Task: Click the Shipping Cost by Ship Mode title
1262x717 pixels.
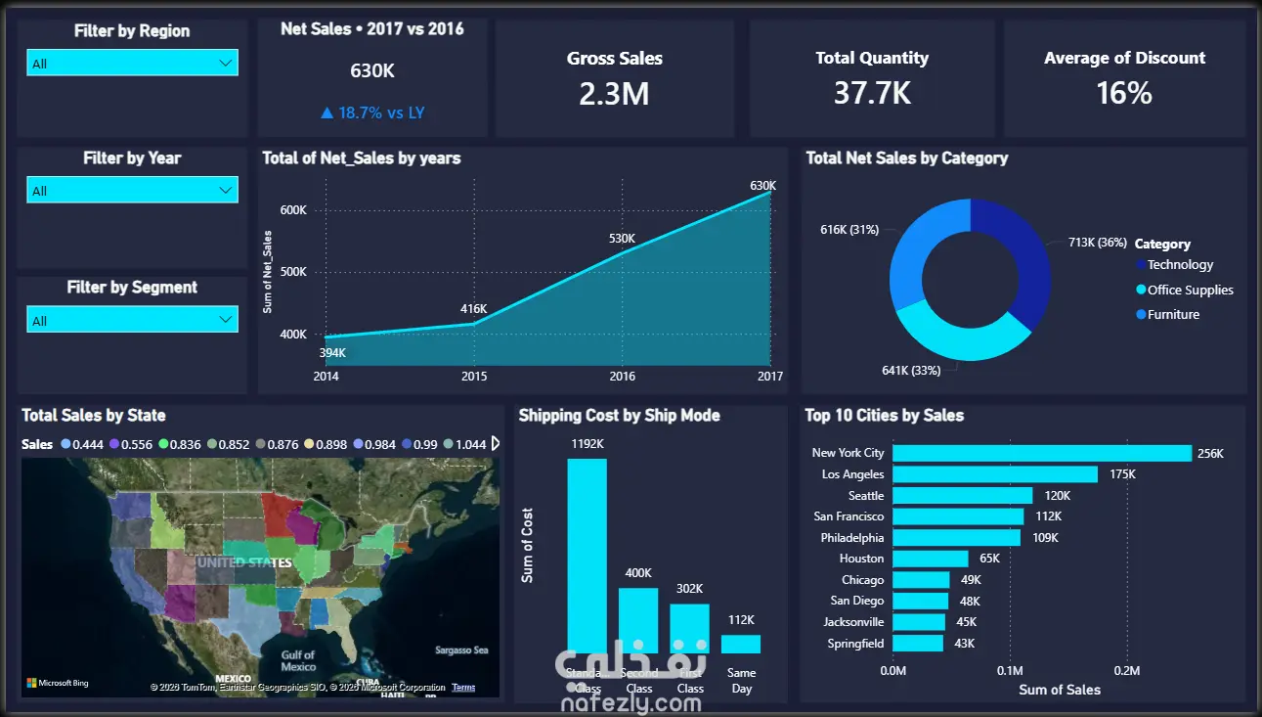Action: tap(619, 416)
